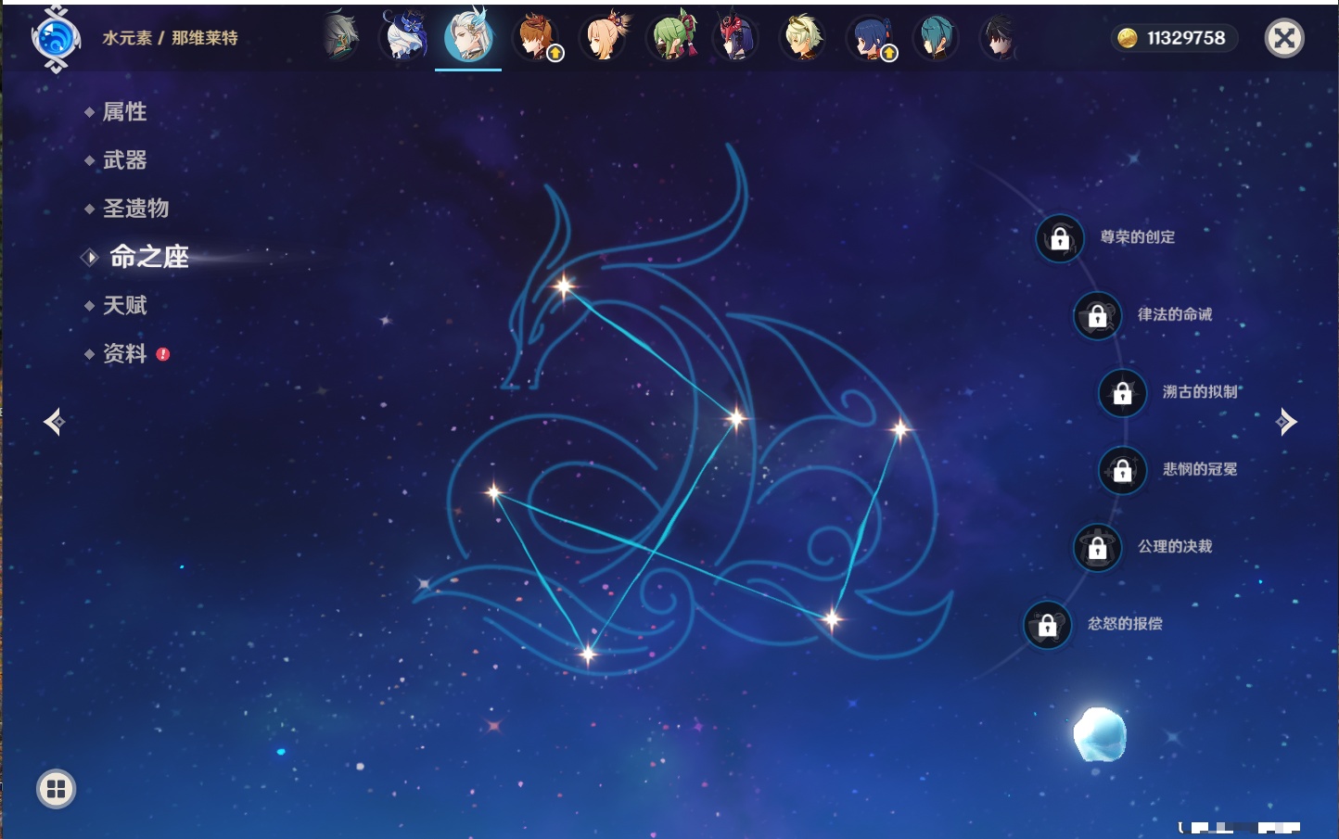The width and height of the screenshot is (1339, 839).
Task: Switch to next character with right arrow
Action: [1286, 422]
